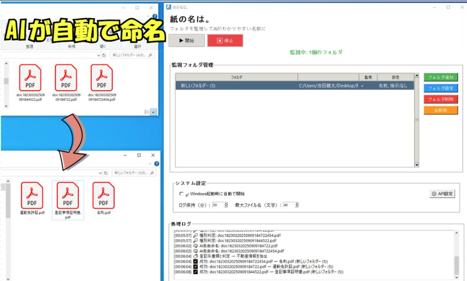Select the PDF file ending in 091844522.pdf
Image resolution: width=467 pixels, height=281 pixels.
30,78
